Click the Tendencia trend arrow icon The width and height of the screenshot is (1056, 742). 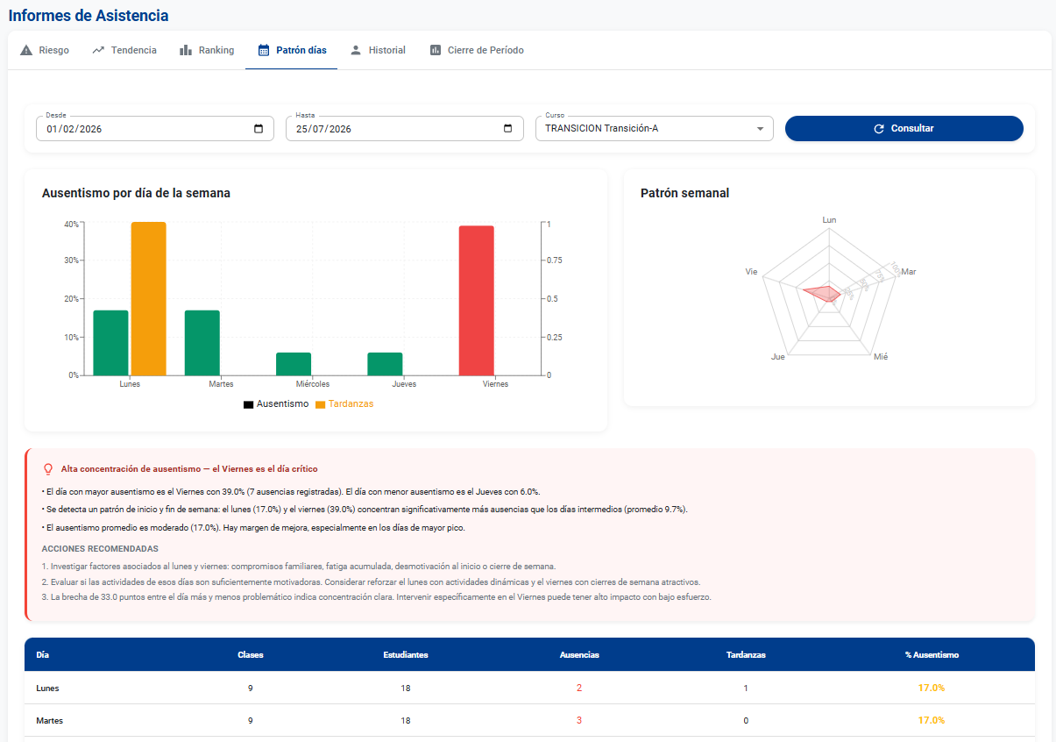tap(98, 50)
